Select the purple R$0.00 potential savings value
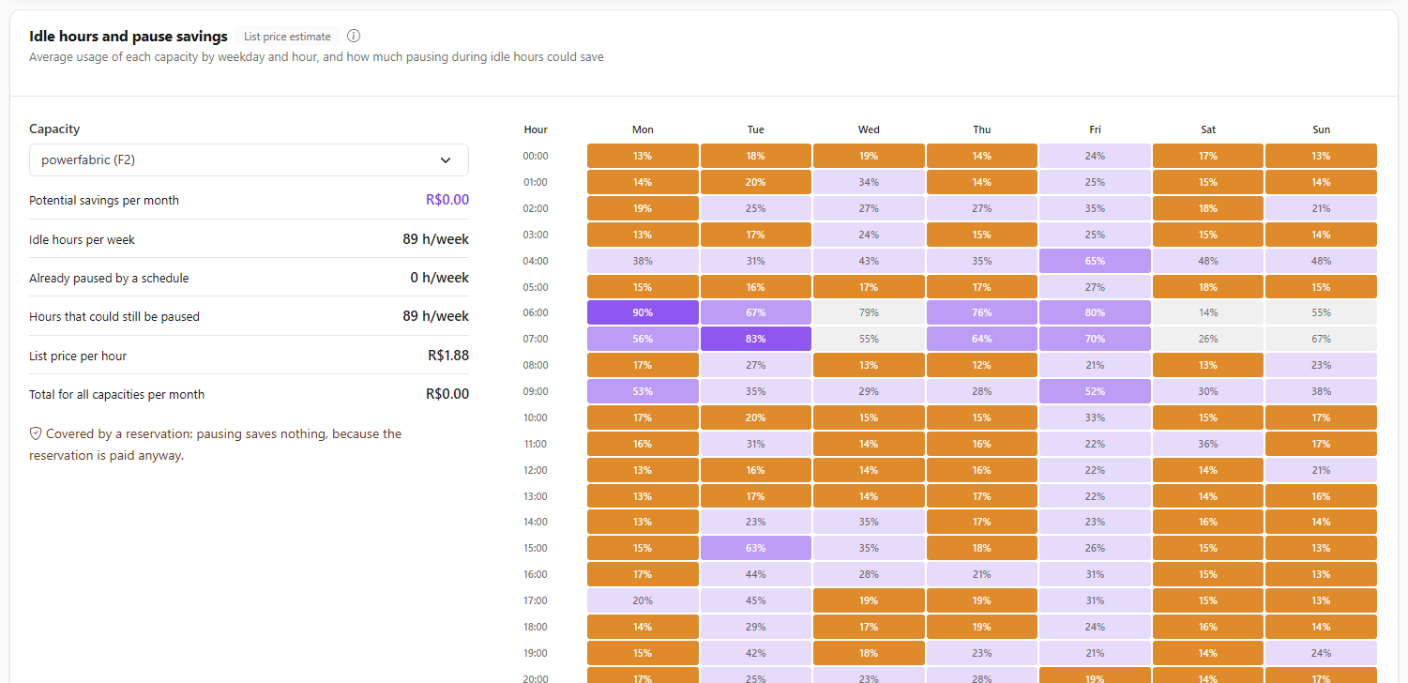 (x=447, y=200)
